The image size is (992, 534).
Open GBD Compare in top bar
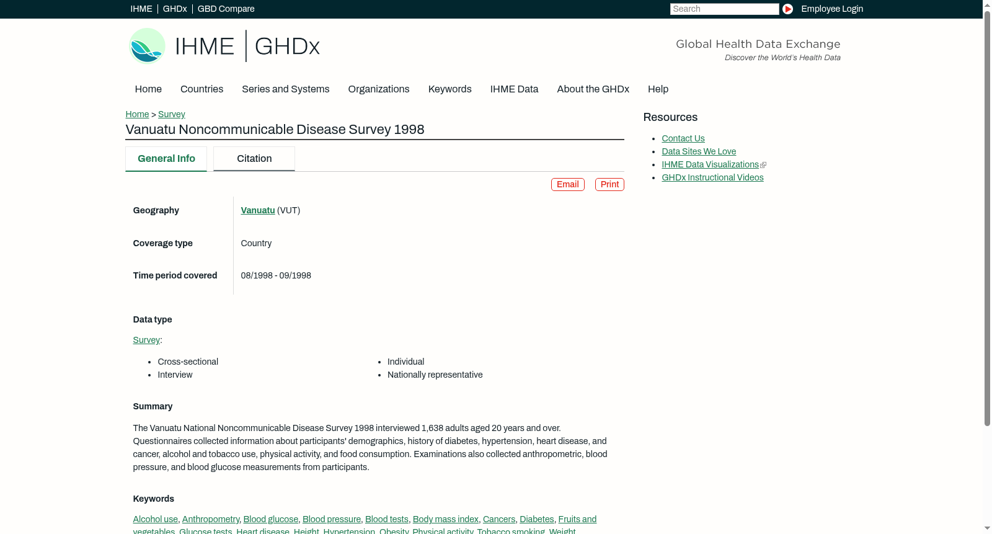coord(226,9)
